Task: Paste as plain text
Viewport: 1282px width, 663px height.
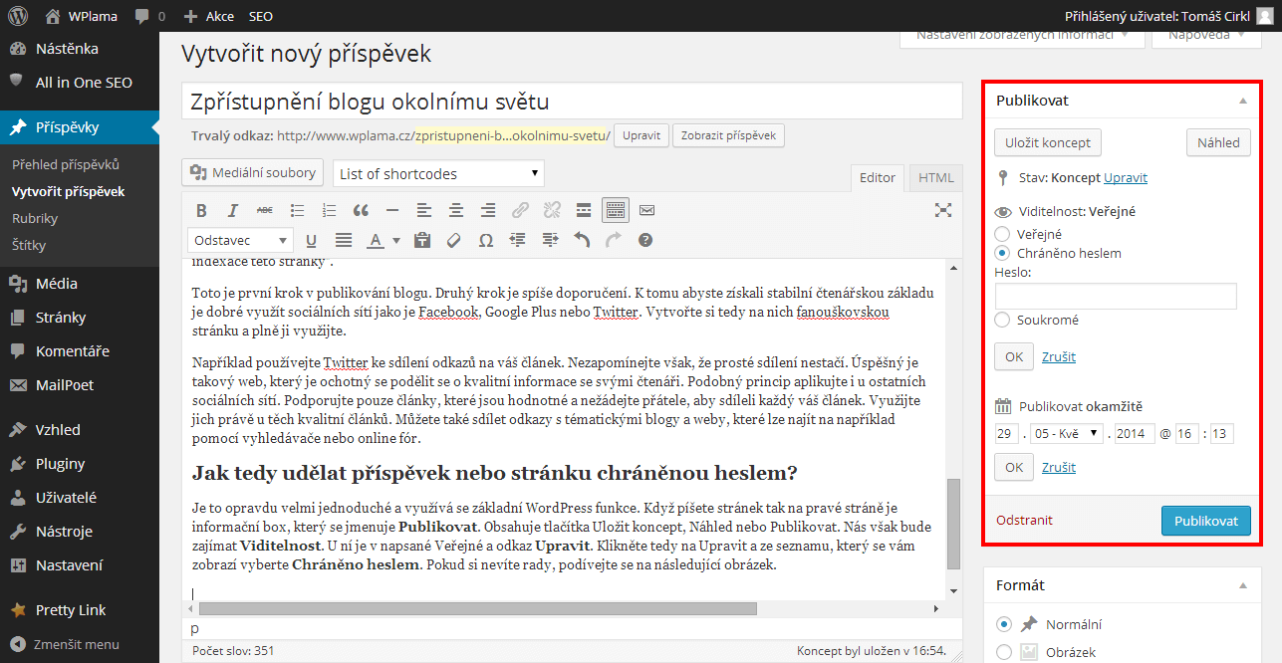Action: coord(421,240)
